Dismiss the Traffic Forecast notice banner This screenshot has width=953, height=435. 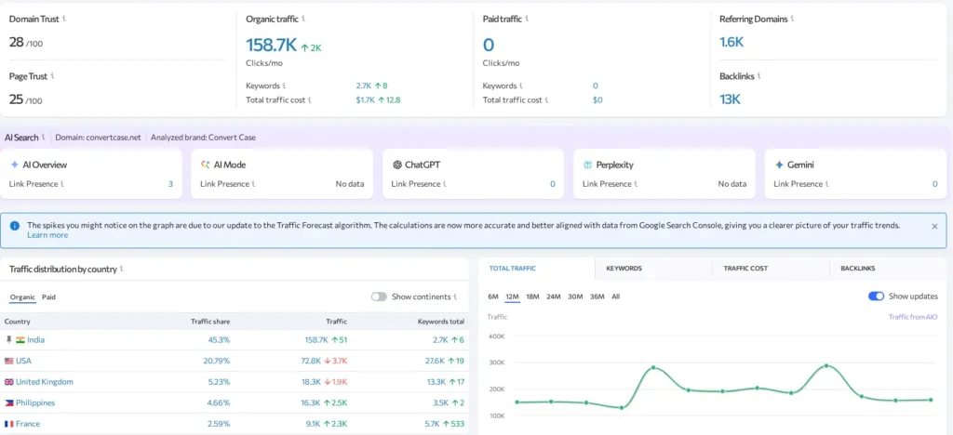pyautogui.click(x=934, y=226)
